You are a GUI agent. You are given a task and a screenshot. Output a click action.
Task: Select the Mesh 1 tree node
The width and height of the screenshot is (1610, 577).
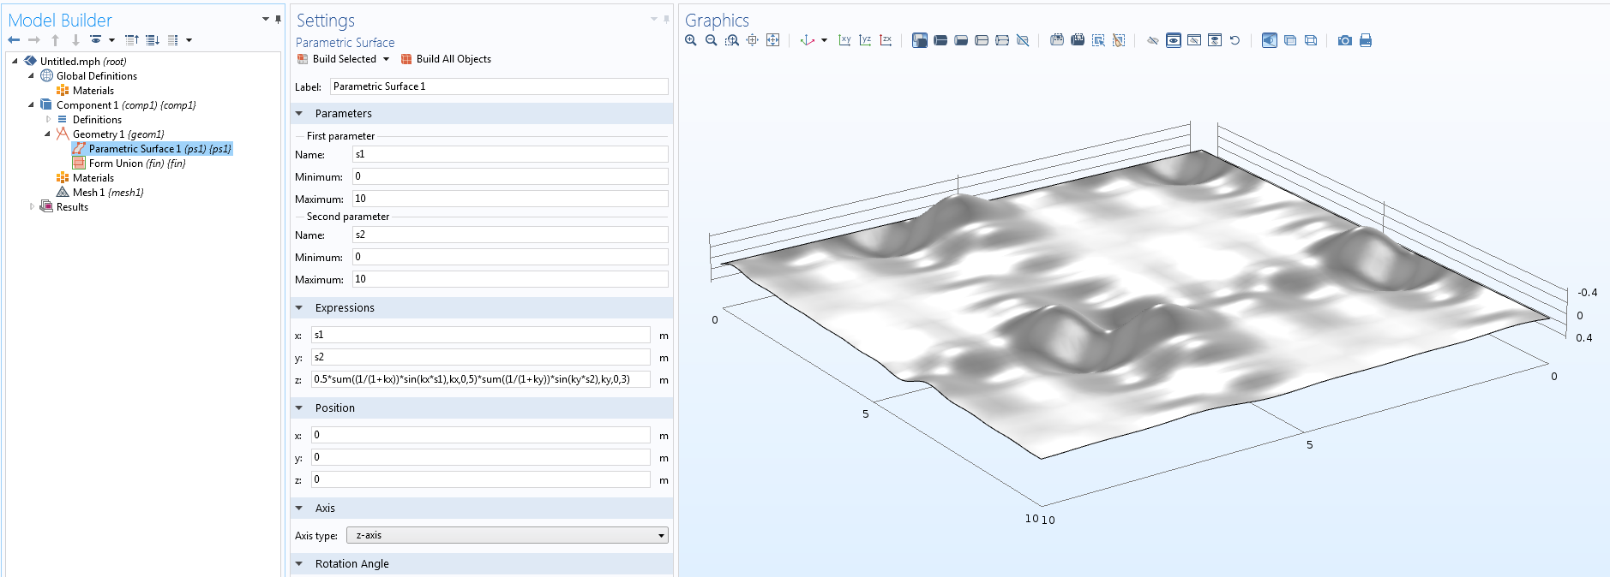(88, 193)
